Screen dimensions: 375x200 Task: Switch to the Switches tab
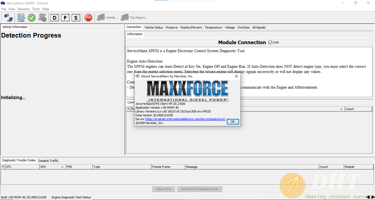pyautogui.click(x=244, y=27)
